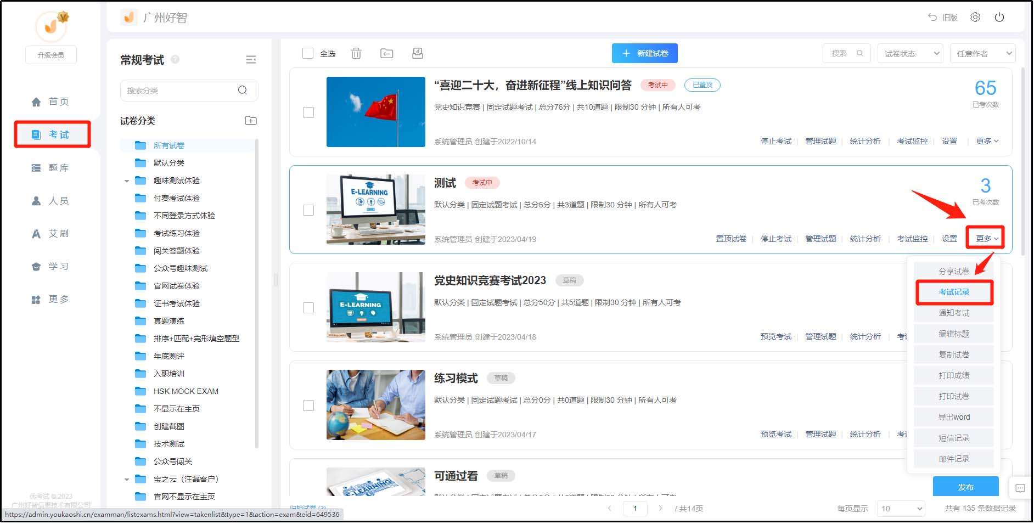Viewport: 1034px width, 524px height.
Task: Open the settings gear icon at top right
Action: coord(975,17)
